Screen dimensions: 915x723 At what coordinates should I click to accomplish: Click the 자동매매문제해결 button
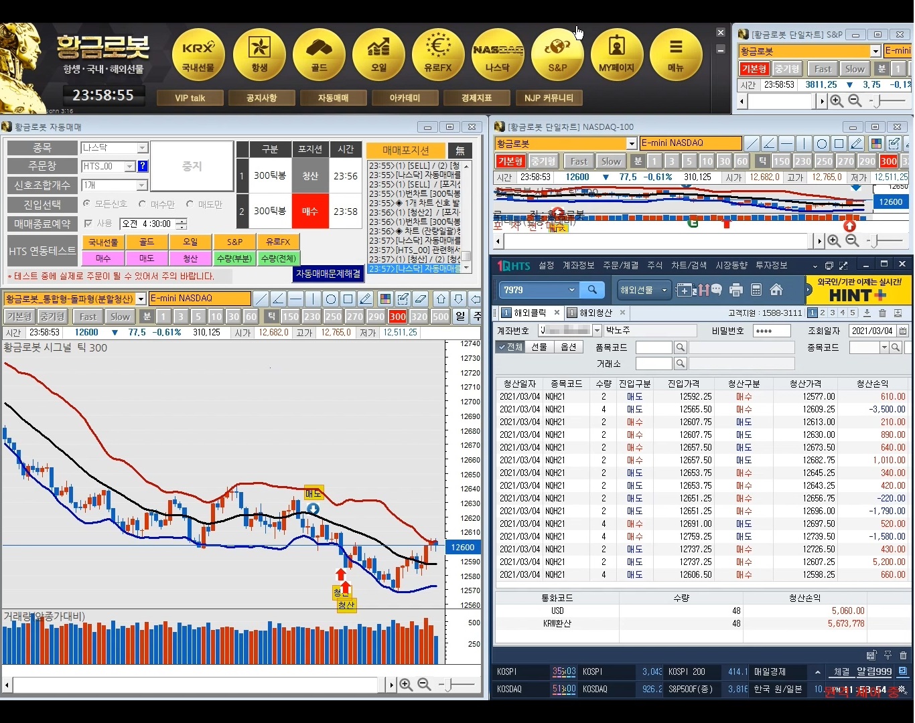click(x=328, y=273)
